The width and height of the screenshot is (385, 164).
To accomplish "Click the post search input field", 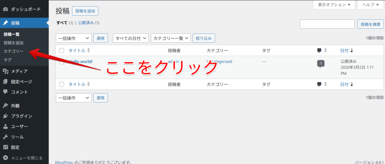I will 327,24.
